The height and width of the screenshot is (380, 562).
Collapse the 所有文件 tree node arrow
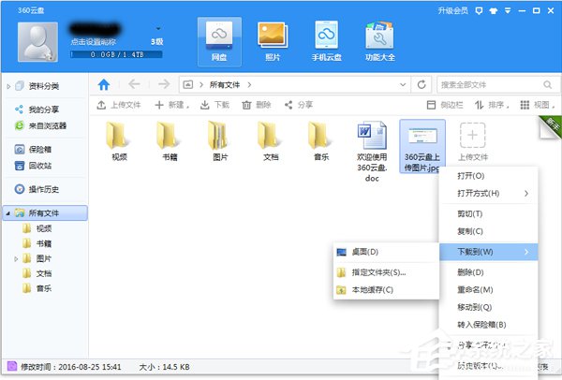point(7,213)
